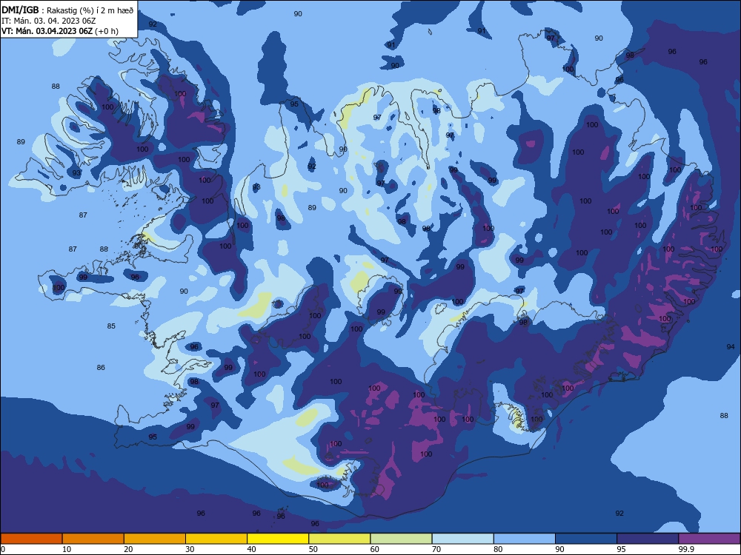741x555 pixels.
Task: Click the orange 10–20 legend swatch
Action: pyautogui.click(x=93, y=539)
